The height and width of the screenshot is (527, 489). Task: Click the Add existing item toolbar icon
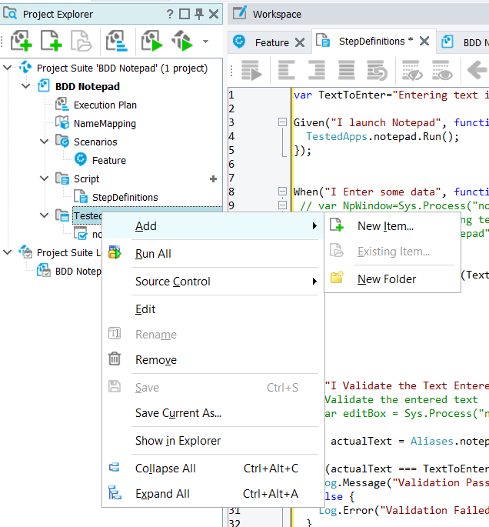pyautogui.click(x=81, y=41)
